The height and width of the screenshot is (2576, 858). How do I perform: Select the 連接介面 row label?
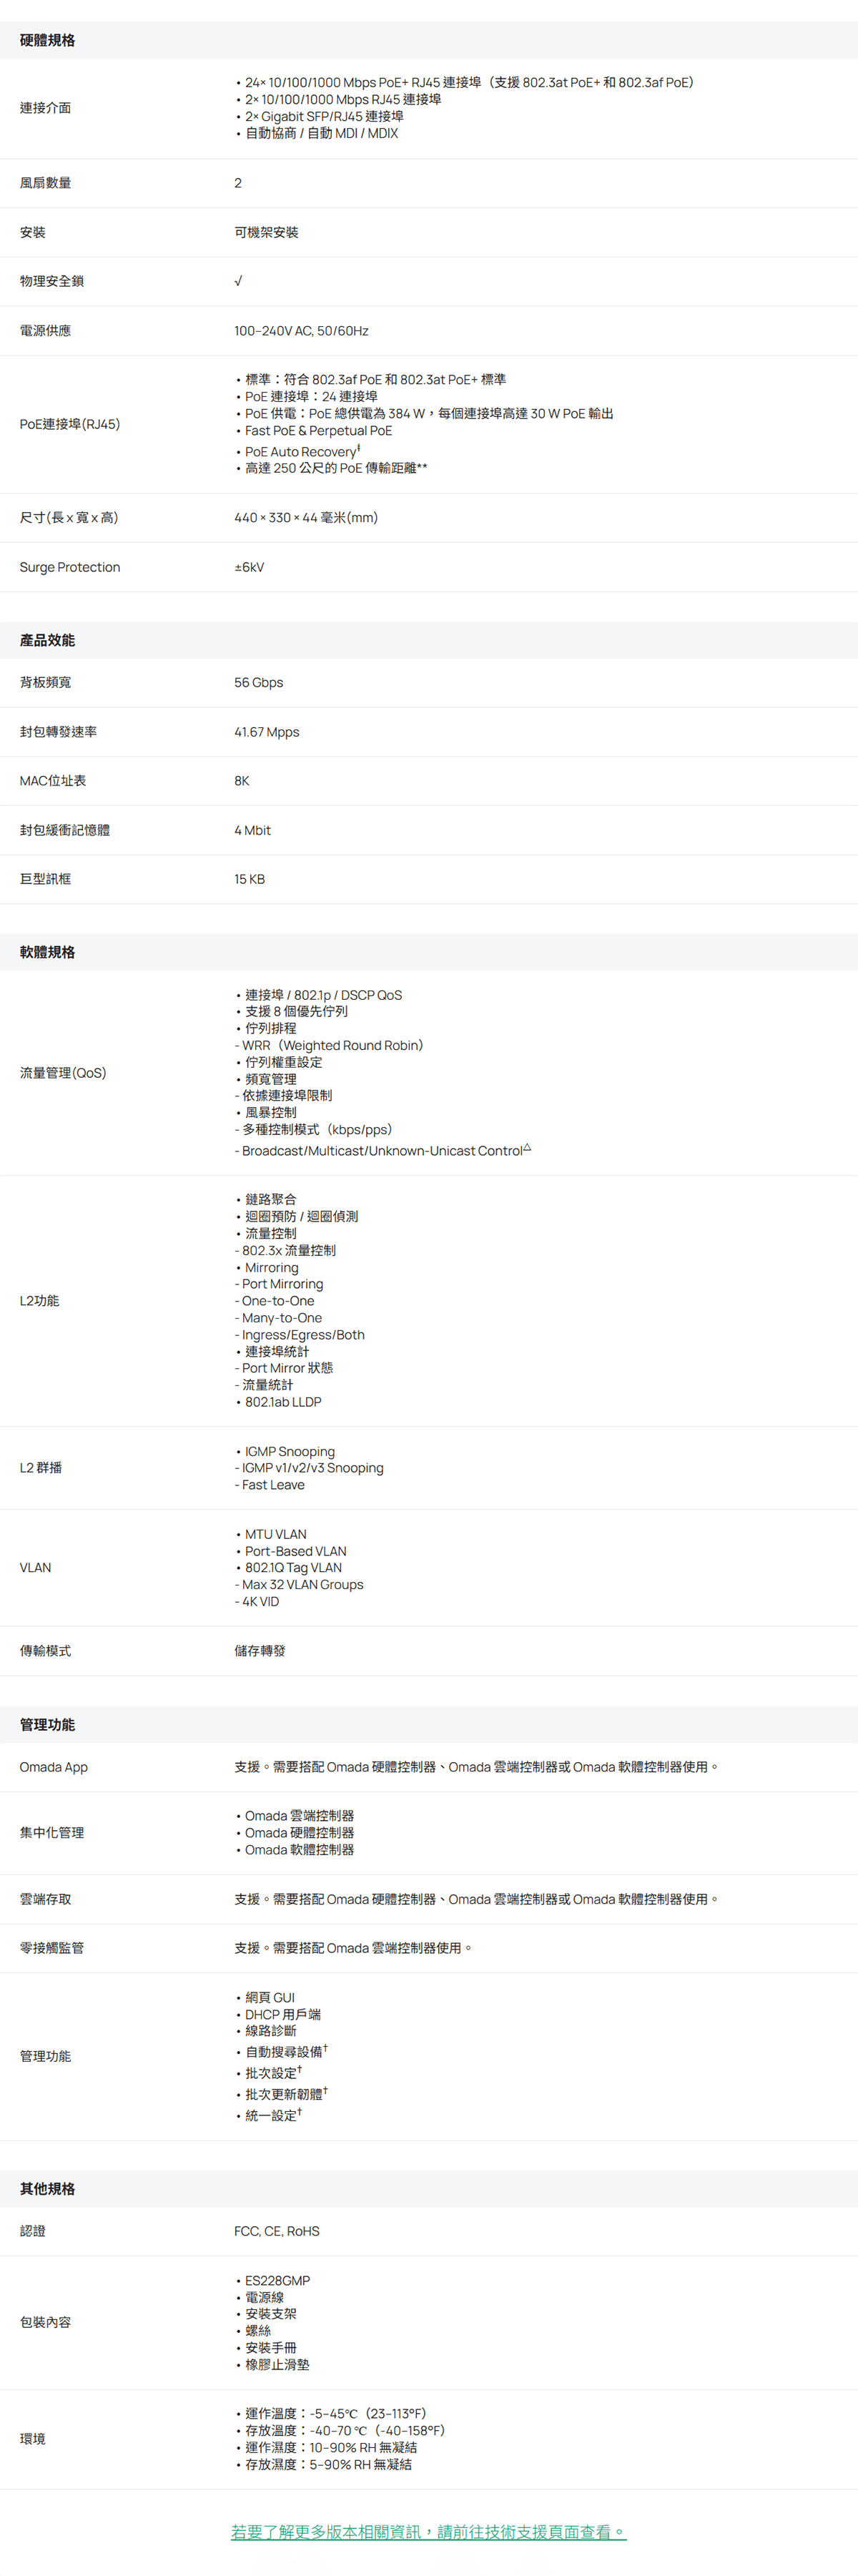(x=45, y=108)
